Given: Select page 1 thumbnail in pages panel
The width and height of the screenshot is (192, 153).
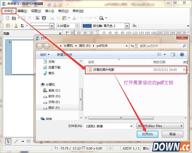Looking at the screenshot, I should click(x=23, y=57).
